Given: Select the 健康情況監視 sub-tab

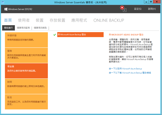Looking at the screenshot, I should tap(23, 28).
